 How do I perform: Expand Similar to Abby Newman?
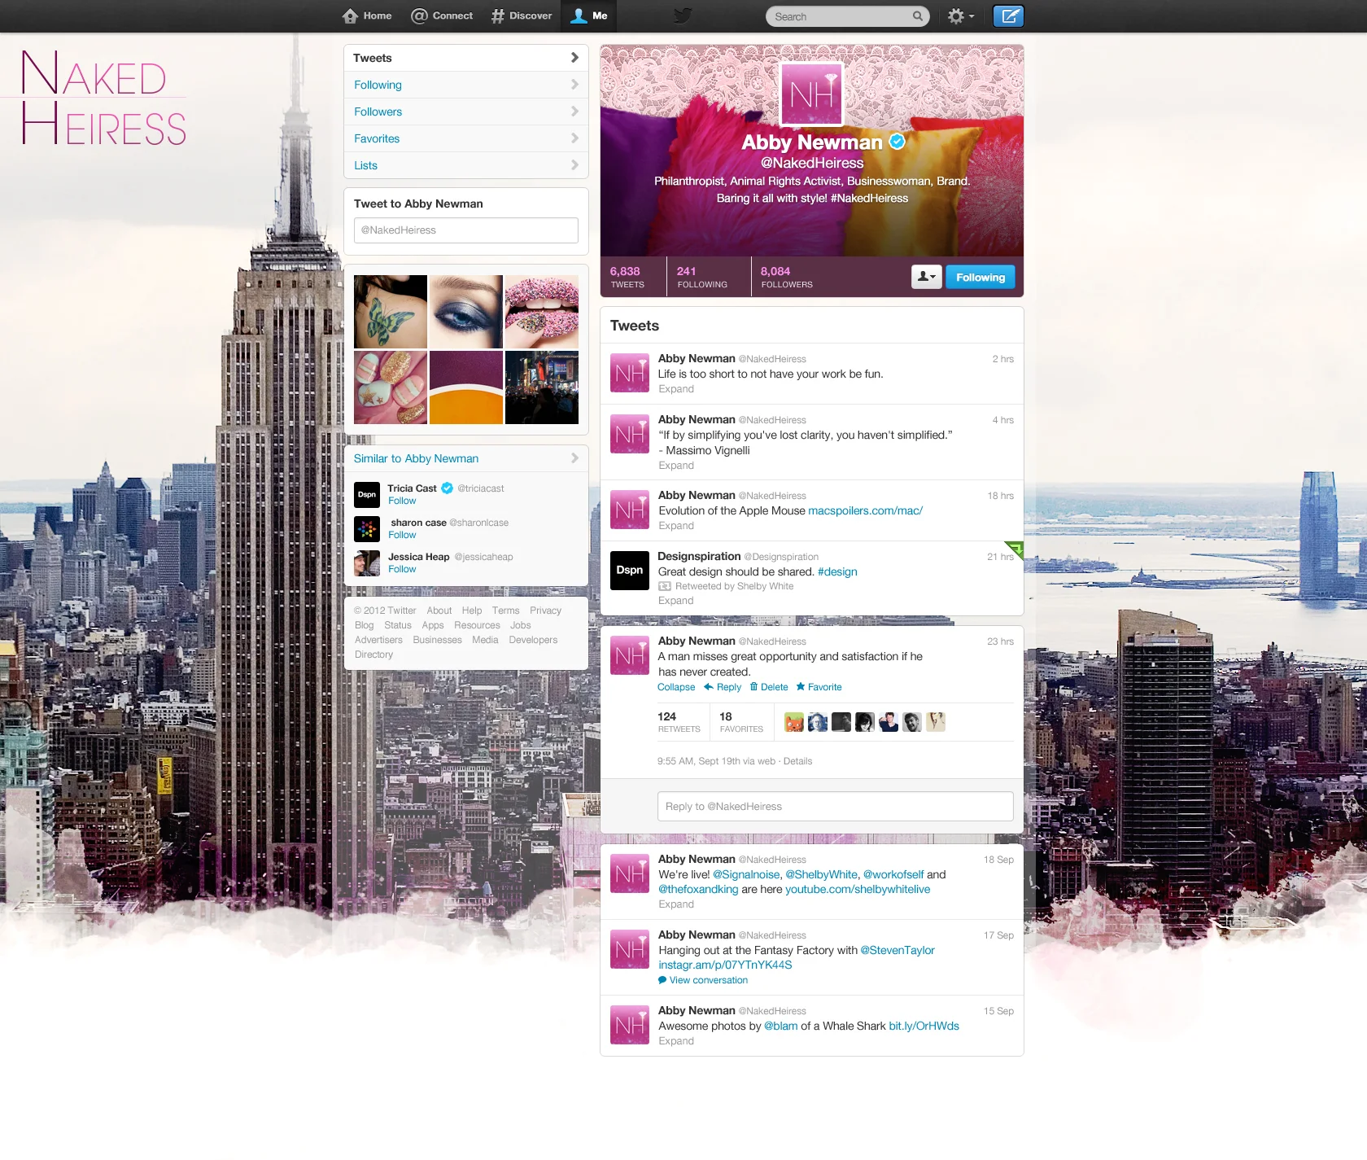pyautogui.click(x=466, y=458)
